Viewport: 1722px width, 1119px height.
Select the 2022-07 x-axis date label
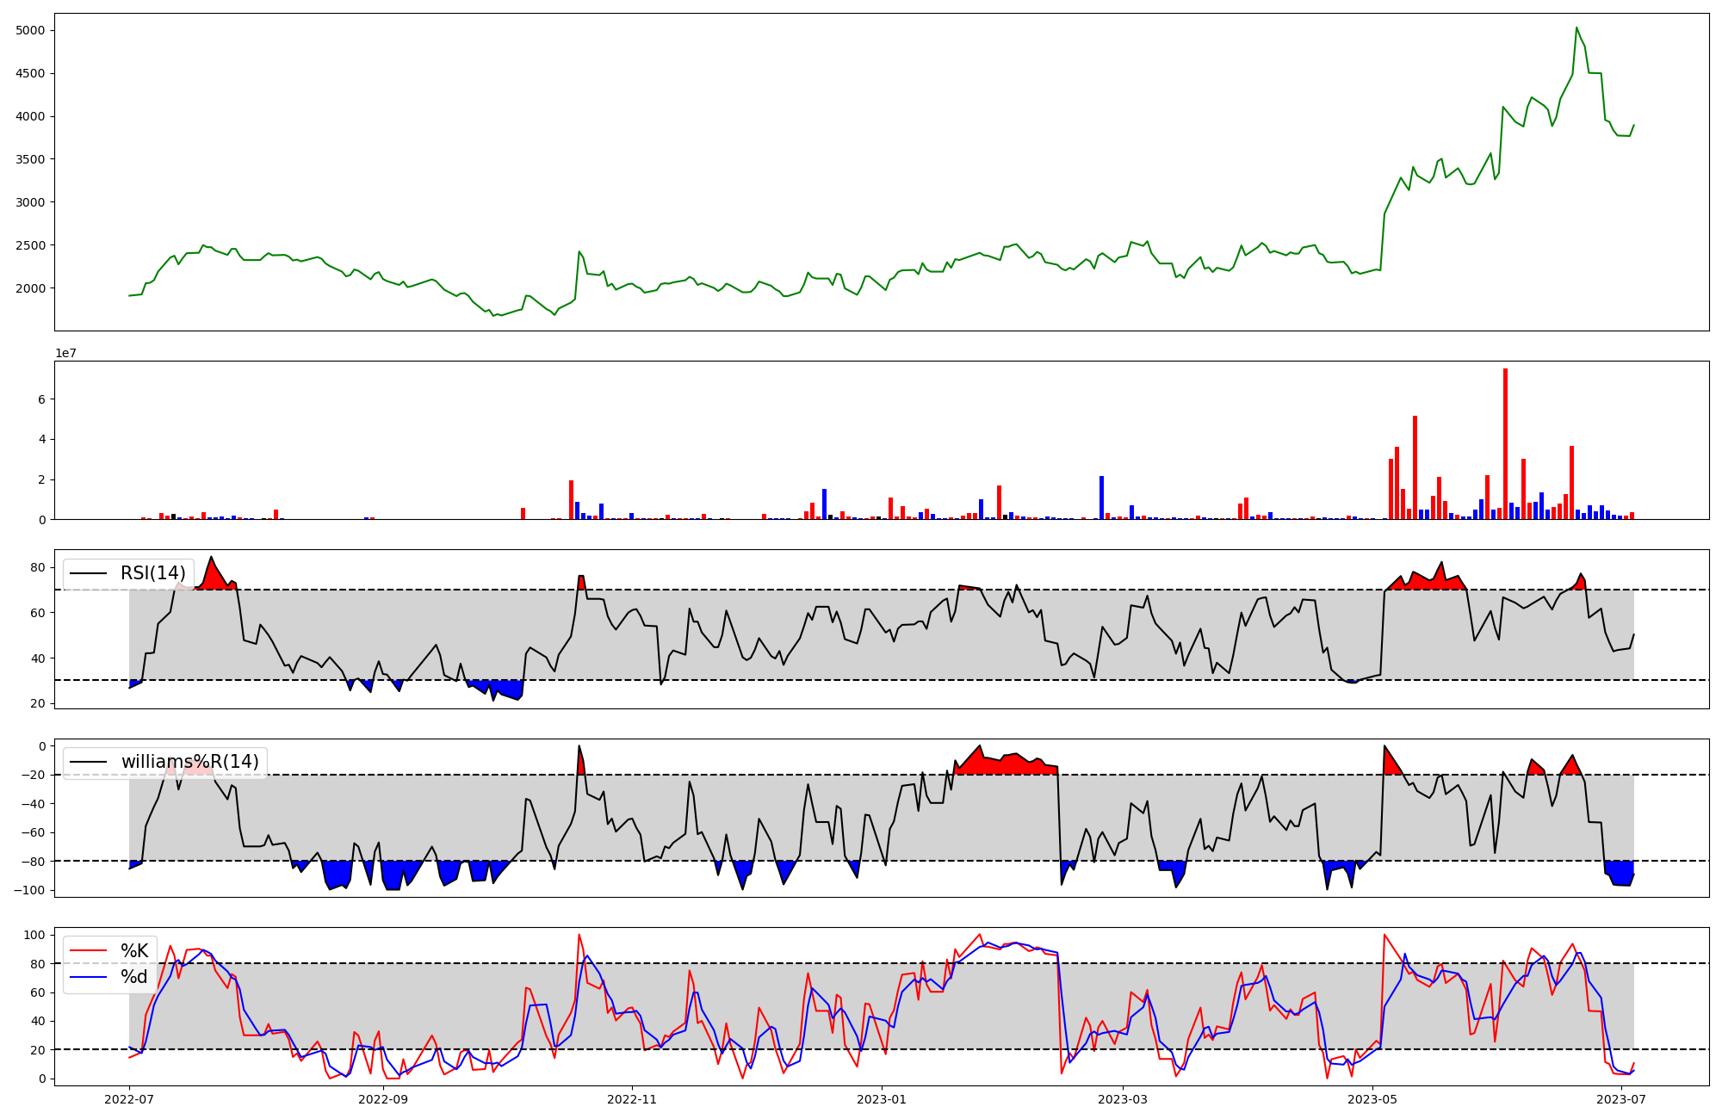(x=129, y=1099)
